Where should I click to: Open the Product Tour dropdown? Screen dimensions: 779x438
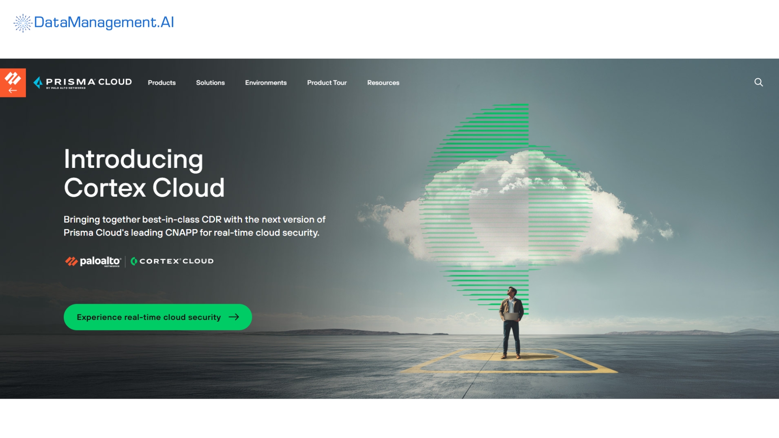click(x=327, y=82)
